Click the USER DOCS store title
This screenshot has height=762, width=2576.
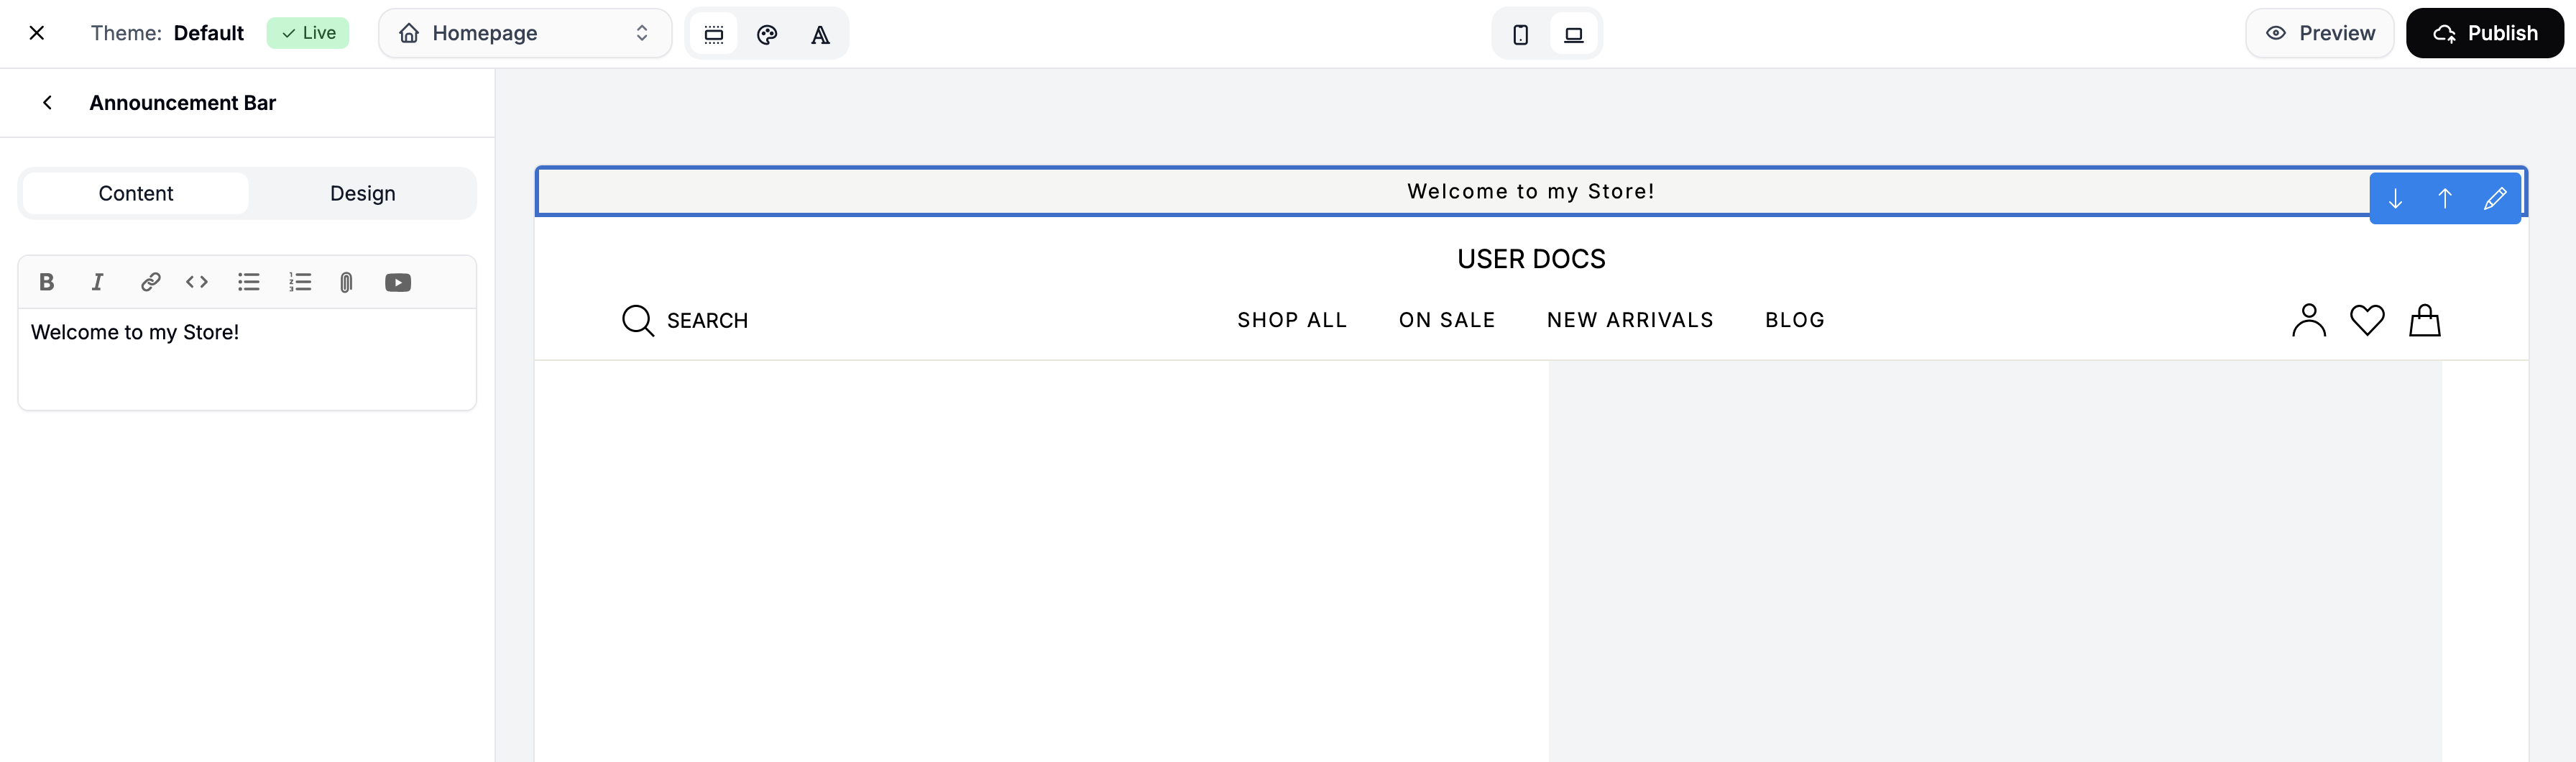click(x=1531, y=259)
